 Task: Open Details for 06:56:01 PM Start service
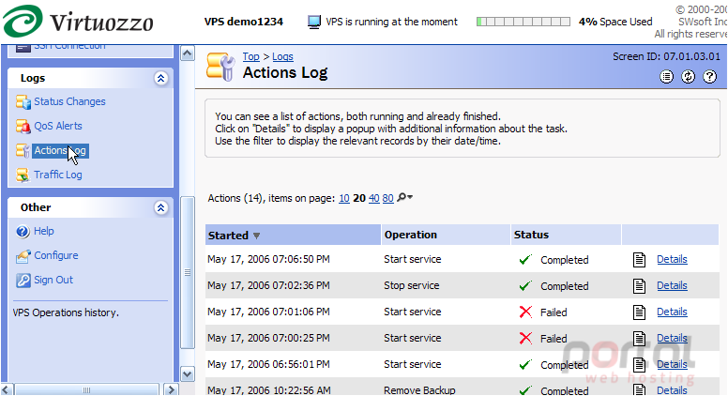672,364
